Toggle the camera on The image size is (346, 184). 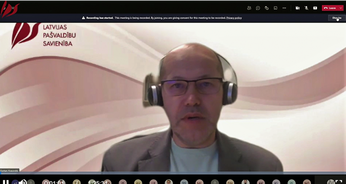click(x=297, y=8)
